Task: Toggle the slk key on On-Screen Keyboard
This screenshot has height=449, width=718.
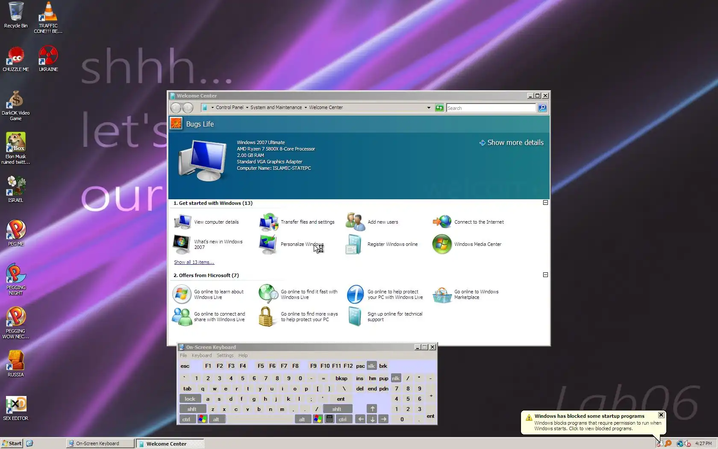Action: [371, 366]
